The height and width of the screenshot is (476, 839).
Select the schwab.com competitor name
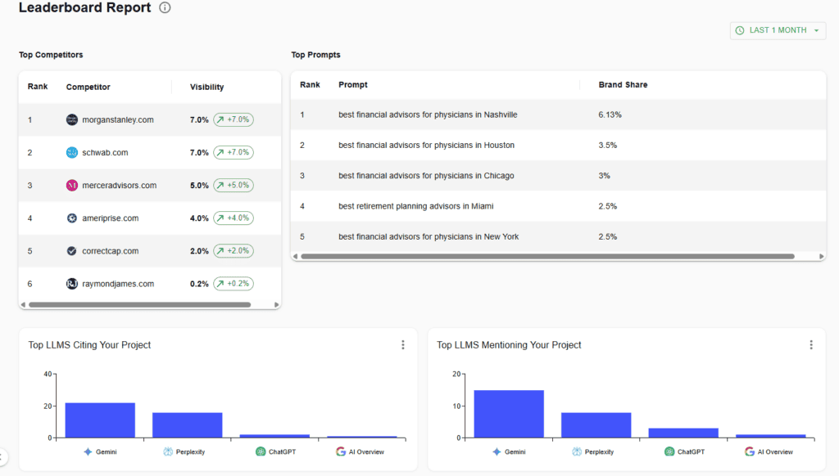tap(105, 152)
